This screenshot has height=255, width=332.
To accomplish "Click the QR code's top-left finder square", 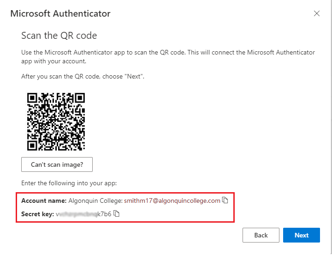I will coord(33,98).
